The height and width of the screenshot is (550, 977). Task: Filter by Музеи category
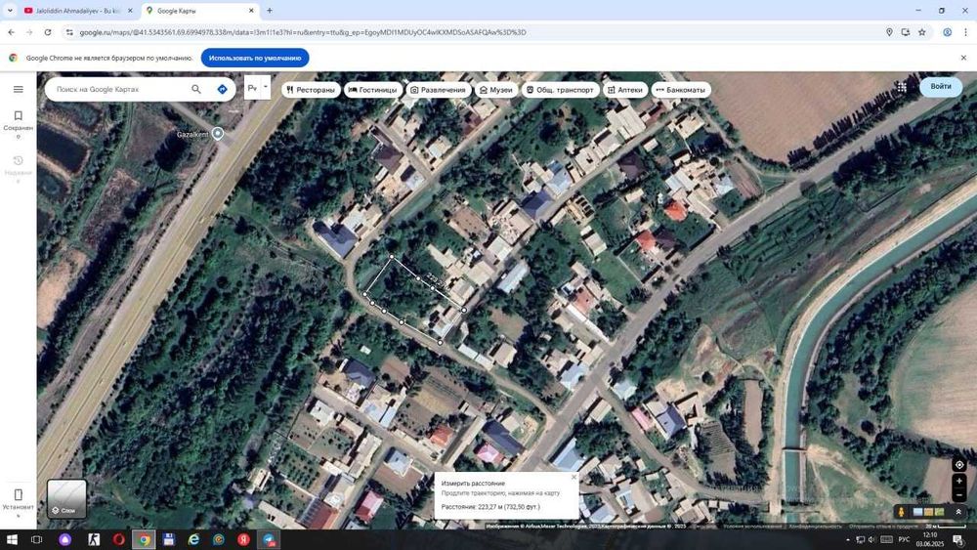[496, 90]
